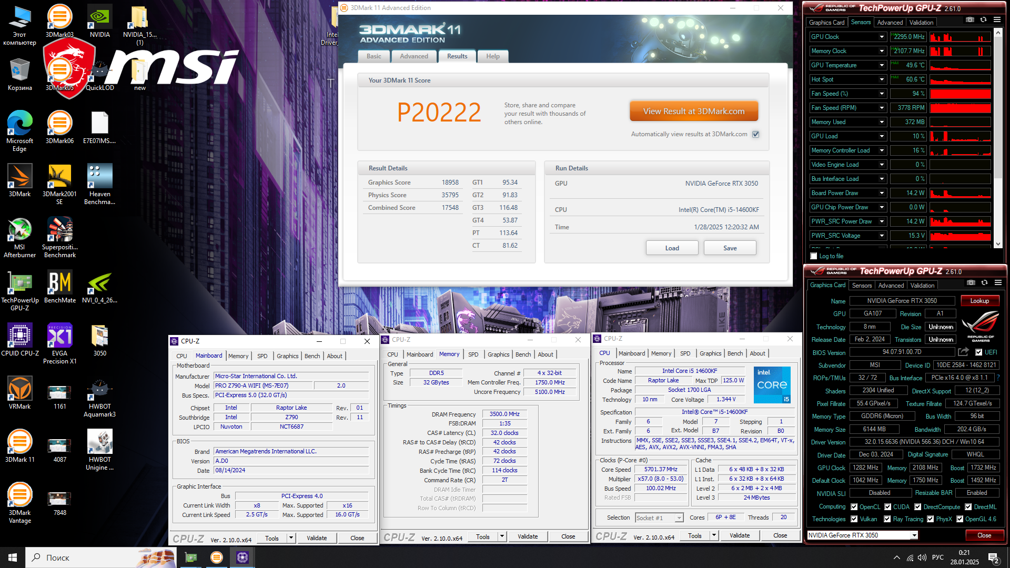Open the hamburger menu in GPU-Z Sensors window
The image size is (1010, 568).
pos(997,19)
